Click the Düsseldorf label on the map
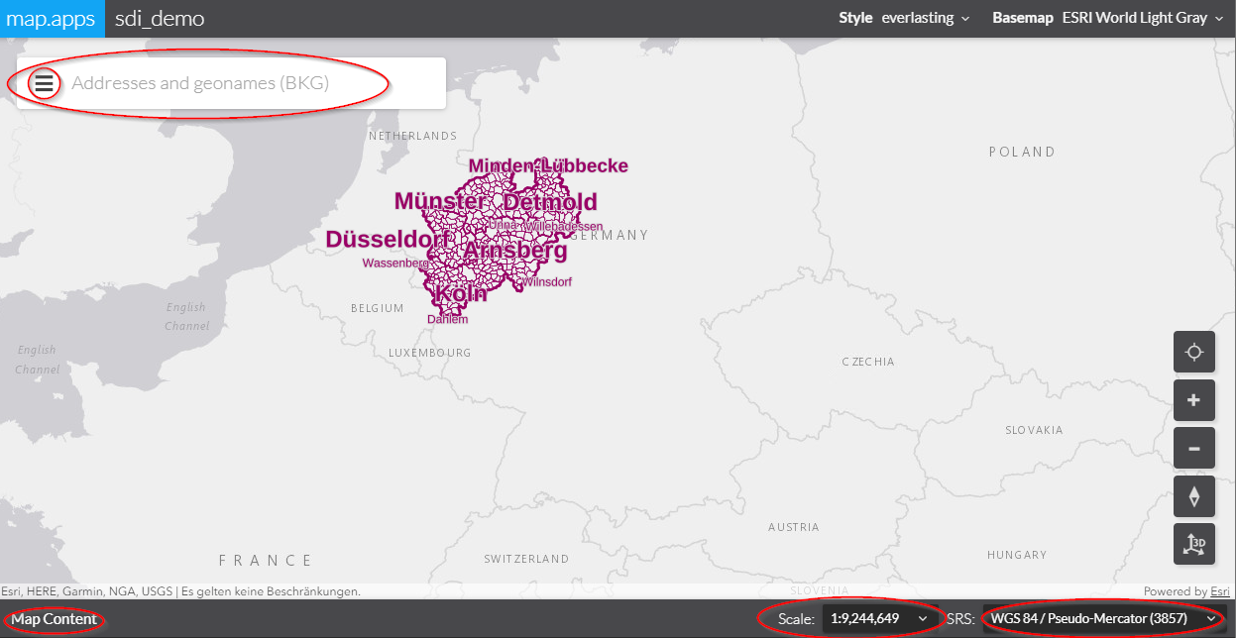 (387, 240)
